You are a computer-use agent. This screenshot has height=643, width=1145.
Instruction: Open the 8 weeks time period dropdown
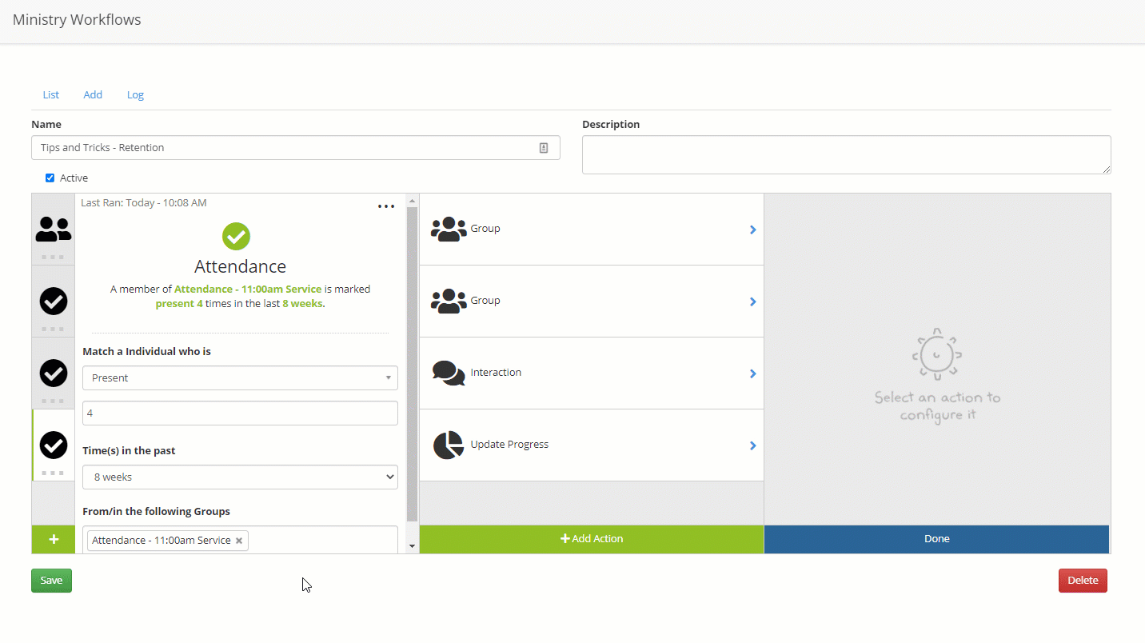pyautogui.click(x=240, y=477)
